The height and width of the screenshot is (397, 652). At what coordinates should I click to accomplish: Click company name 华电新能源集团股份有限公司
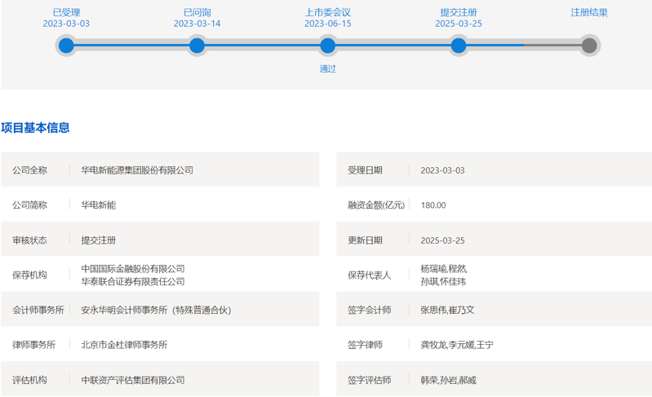pos(137,170)
